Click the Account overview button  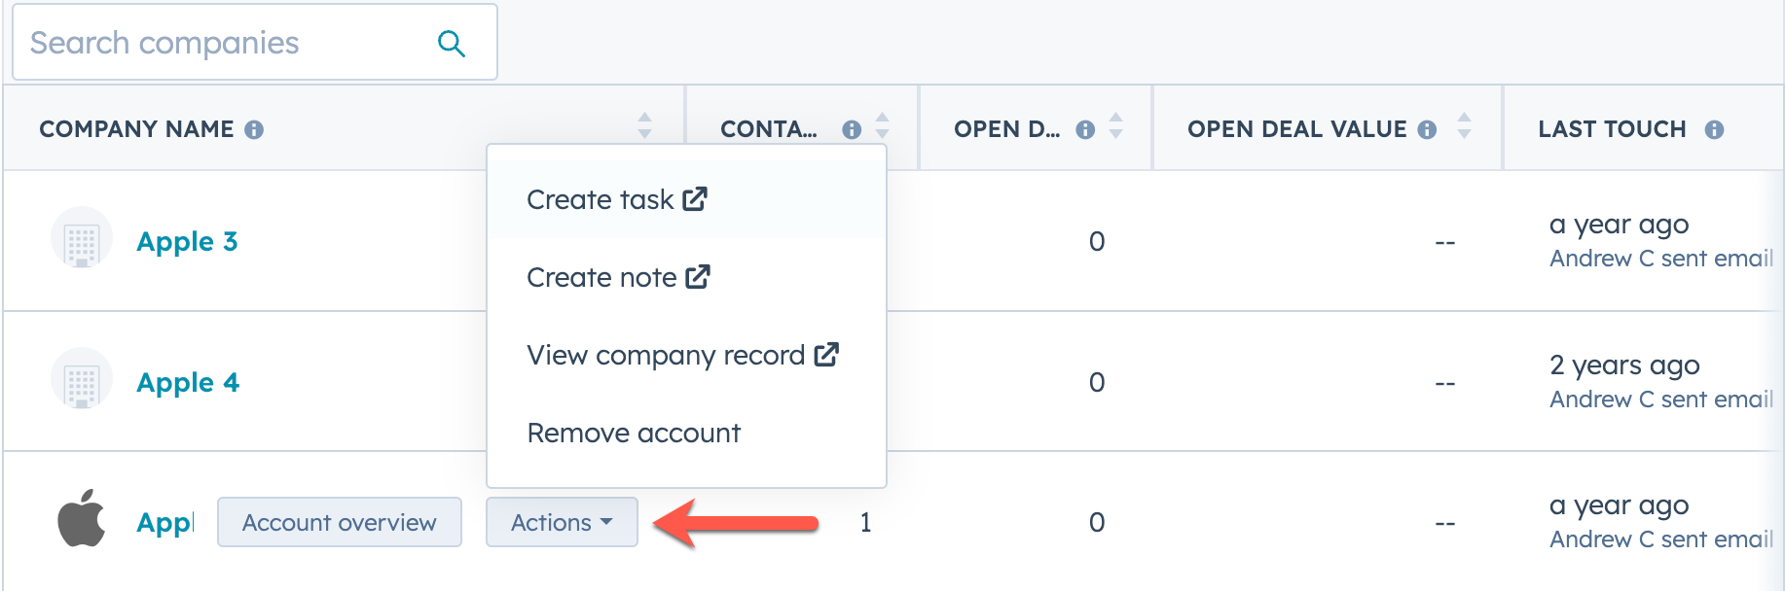coord(339,522)
